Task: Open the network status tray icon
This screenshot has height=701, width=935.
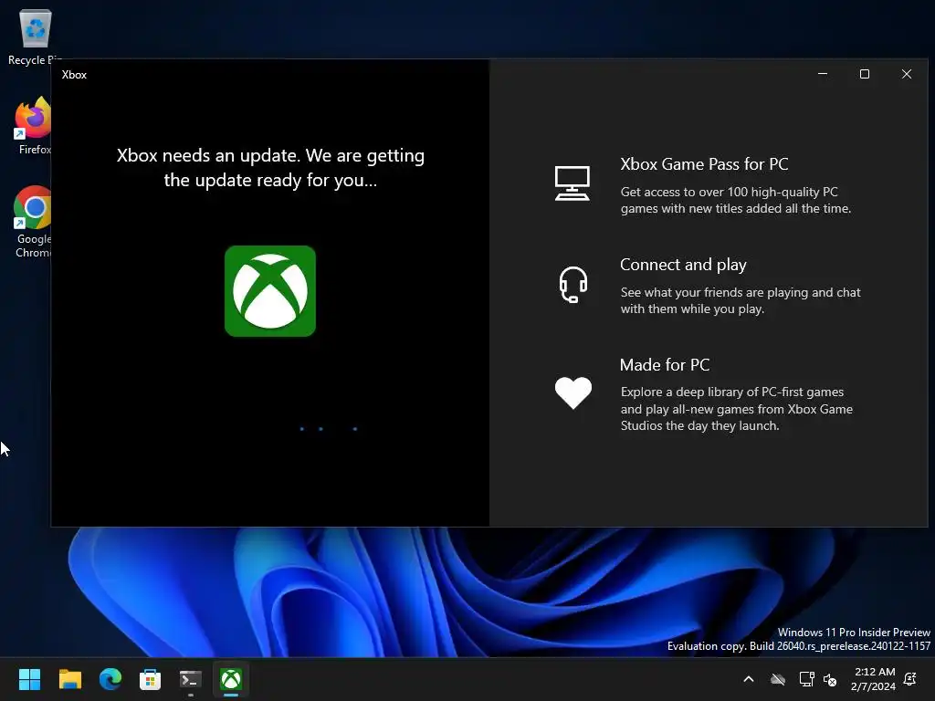Action: 807,679
